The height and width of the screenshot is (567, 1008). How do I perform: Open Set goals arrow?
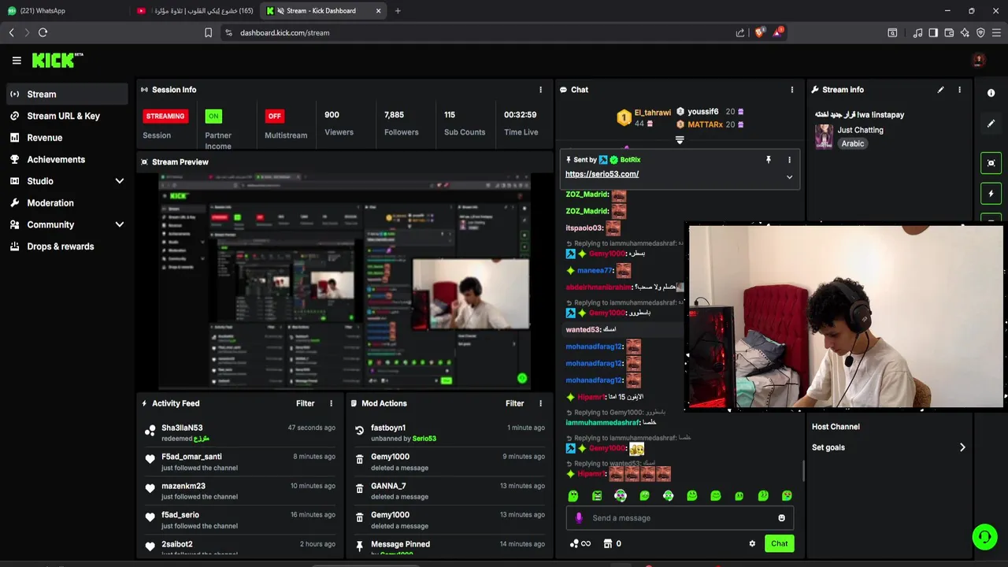tap(962, 447)
